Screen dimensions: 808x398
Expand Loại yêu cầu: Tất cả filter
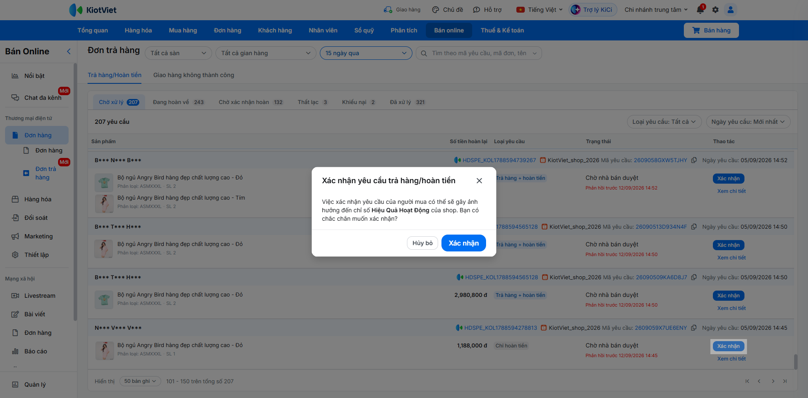click(x=664, y=122)
